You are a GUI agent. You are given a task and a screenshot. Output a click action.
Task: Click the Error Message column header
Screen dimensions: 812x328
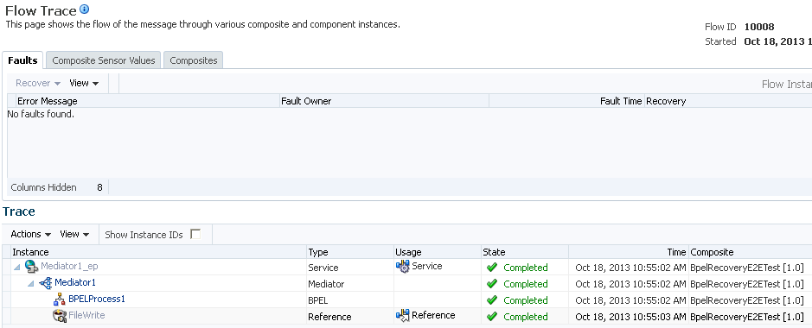[148, 101]
